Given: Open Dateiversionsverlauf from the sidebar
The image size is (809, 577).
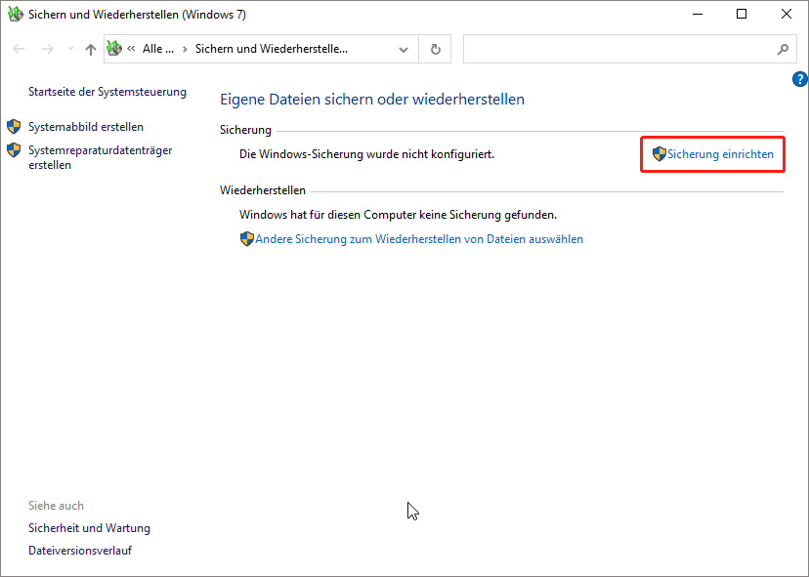Looking at the screenshot, I should pyautogui.click(x=80, y=550).
